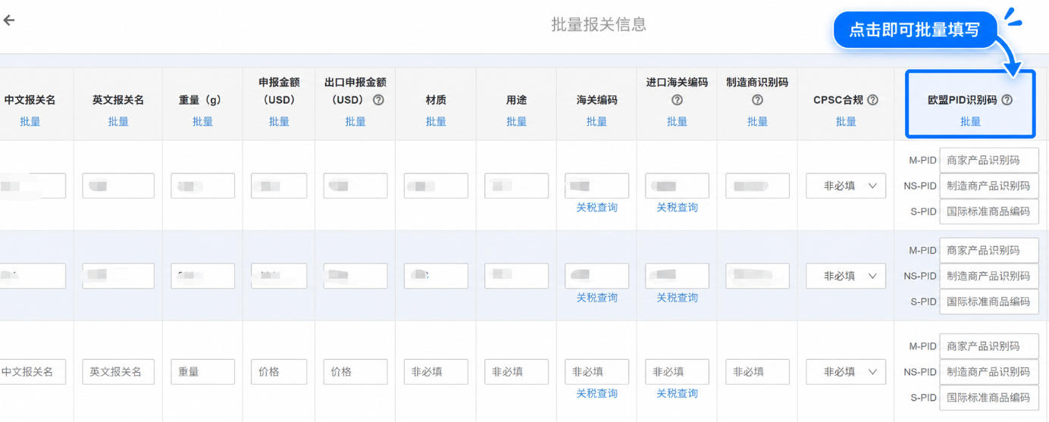Click third row 关税查询 under 进口海关编码
This screenshot has width=1049, height=422.
pos(677,393)
